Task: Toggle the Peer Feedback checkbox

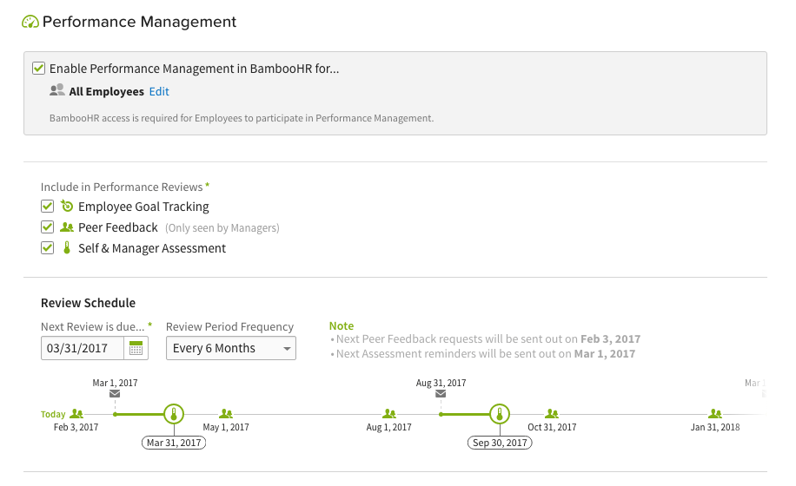Action: (47, 227)
